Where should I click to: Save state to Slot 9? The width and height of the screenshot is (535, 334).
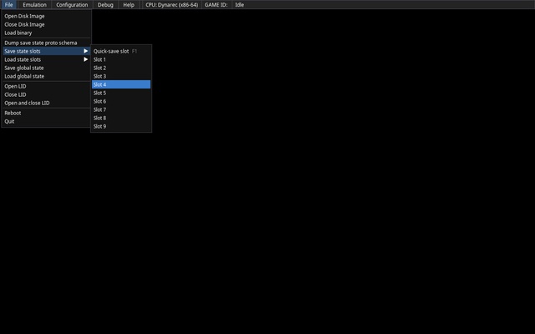[121, 126]
